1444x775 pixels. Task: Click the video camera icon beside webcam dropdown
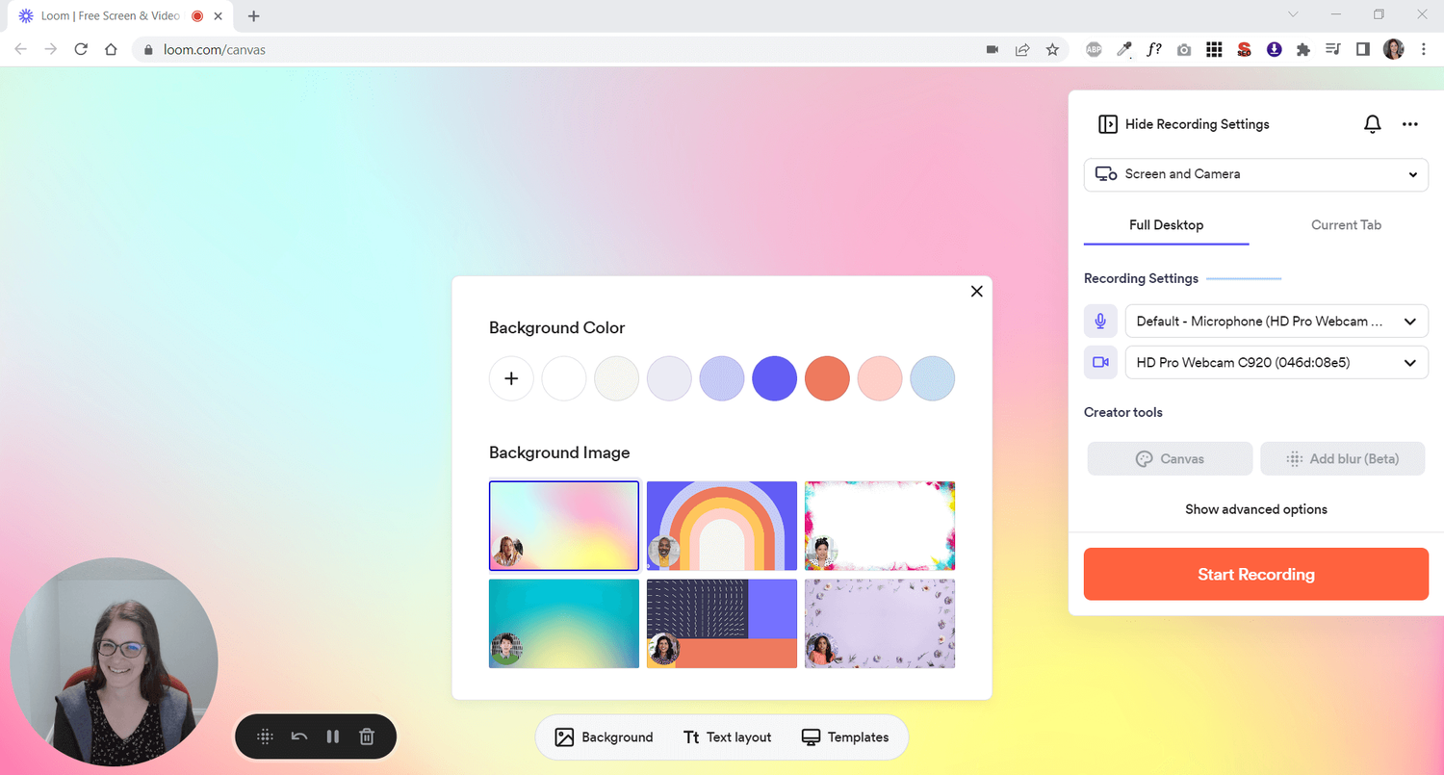(x=1100, y=362)
